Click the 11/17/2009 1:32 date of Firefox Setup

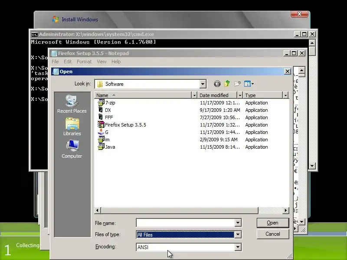220,125
